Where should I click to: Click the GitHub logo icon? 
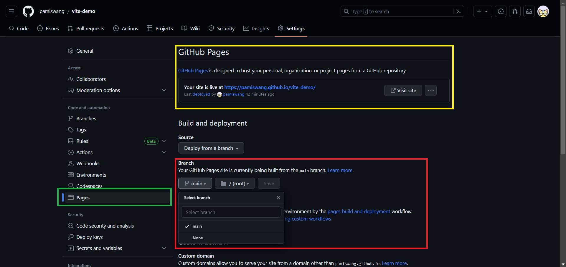(28, 11)
